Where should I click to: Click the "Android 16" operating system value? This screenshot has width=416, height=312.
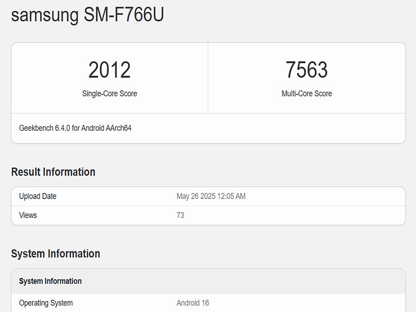193,303
